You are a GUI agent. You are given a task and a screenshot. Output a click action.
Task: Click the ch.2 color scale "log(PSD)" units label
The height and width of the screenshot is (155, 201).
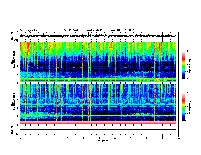(x=190, y=108)
